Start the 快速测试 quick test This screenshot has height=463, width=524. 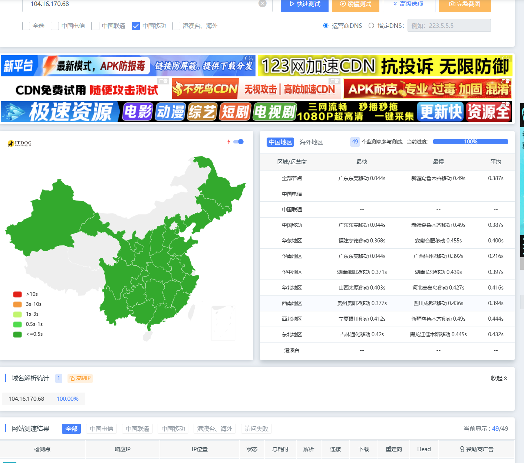[304, 4]
